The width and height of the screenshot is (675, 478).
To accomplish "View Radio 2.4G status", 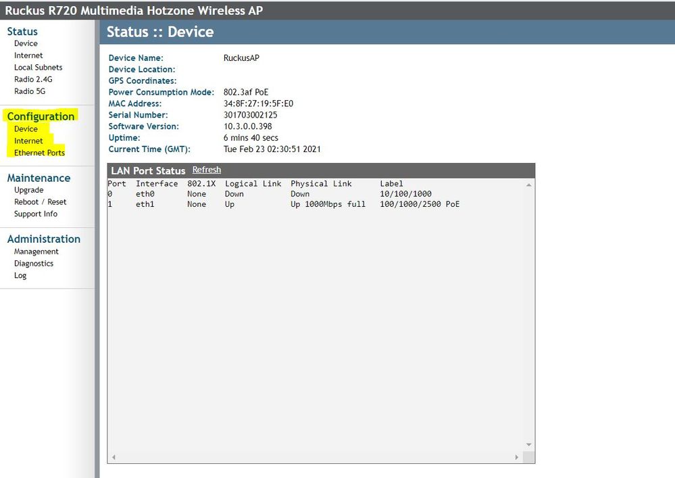I will click(x=33, y=79).
